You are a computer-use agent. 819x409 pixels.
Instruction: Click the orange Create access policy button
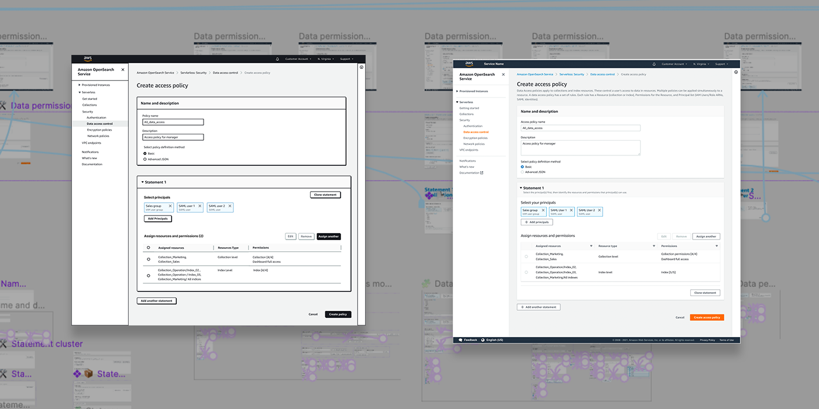coord(707,317)
